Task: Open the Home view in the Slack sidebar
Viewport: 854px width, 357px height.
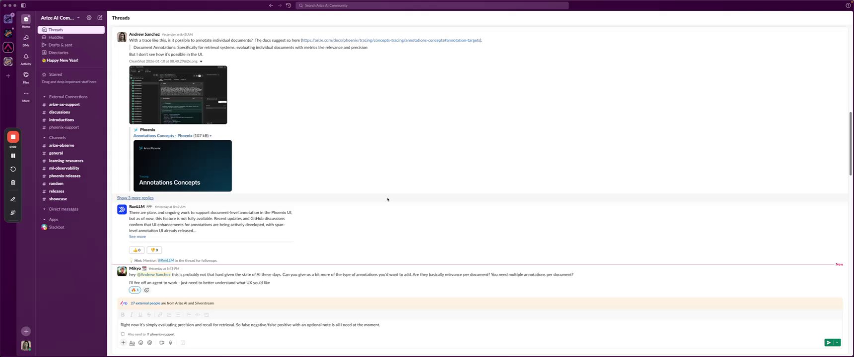Action: pos(26,21)
